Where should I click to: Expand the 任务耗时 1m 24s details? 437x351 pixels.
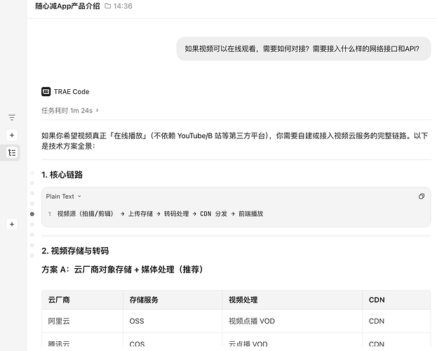(x=69, y=110)
